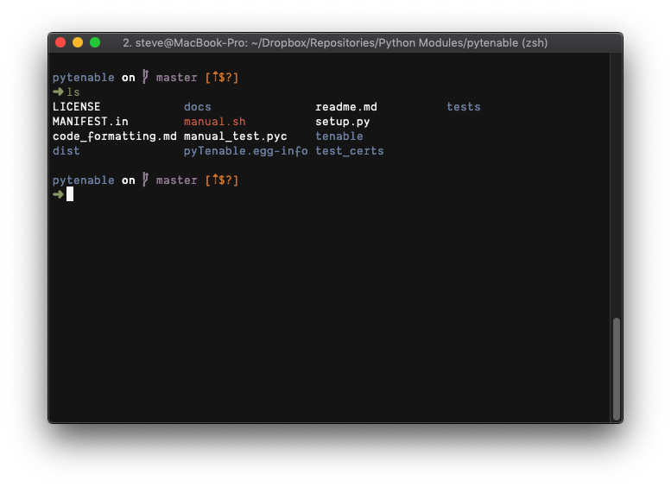This screenshot has height=487, width=671.
Task: Select the tests directory name
Action: pyautogui.click(x=464, y=106)
